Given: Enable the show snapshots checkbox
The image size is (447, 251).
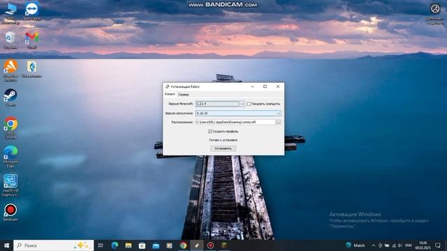Looking at the screenshot, I should pos(249,104).
